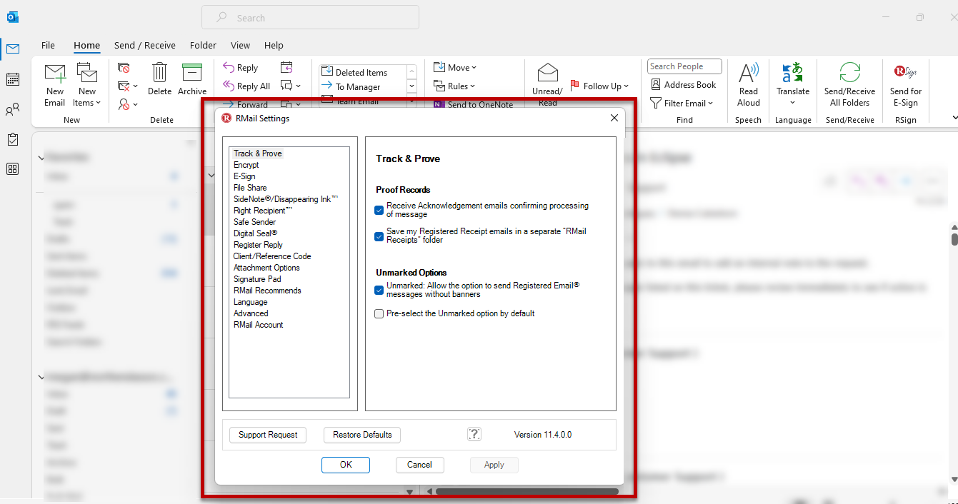
Task: Open Mail in the left navigation bar
Action: [13, 49]
